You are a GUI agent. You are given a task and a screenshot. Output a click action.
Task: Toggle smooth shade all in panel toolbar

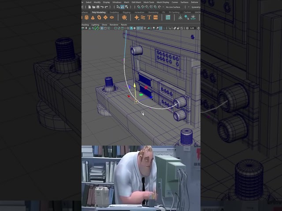[x=131, y=28]
